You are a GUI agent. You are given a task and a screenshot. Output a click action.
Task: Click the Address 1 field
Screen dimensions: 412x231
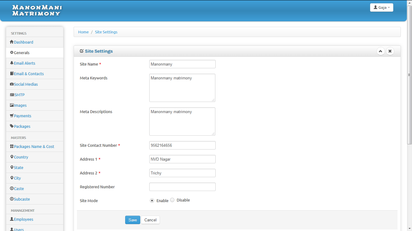pyautogui.click(x=182, y=159)
